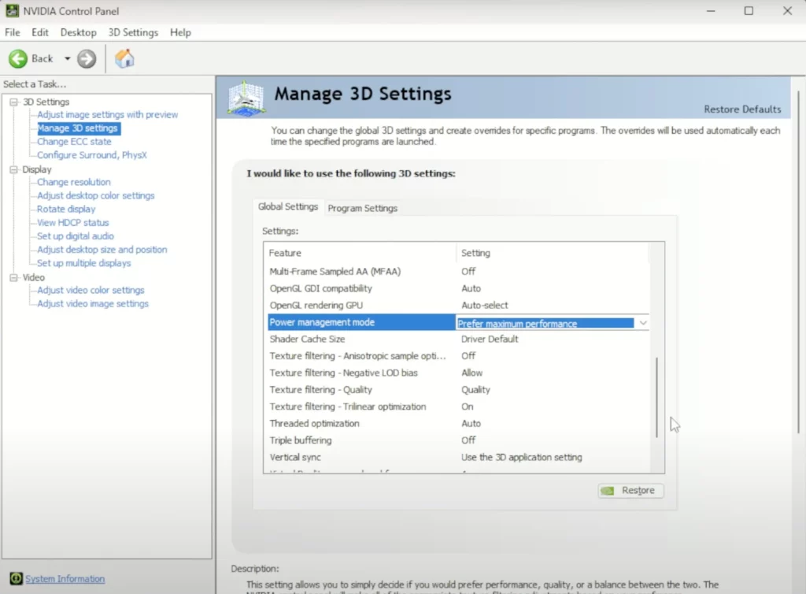This screenshot has height=594, width=806.
Task: Open Change resolution task
Action: (73, 182)
